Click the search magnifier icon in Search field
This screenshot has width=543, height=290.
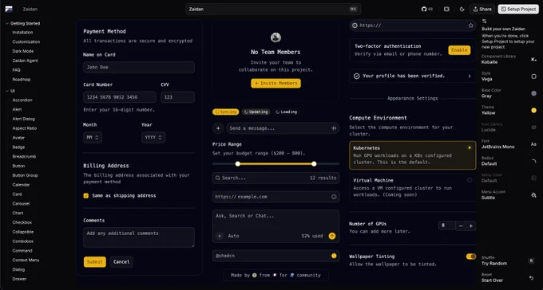click(218, 178)
